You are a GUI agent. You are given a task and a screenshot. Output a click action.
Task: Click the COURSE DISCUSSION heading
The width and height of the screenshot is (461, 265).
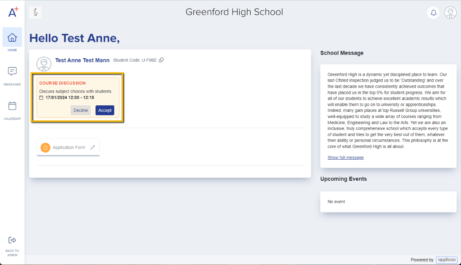(x=63, y=83)
